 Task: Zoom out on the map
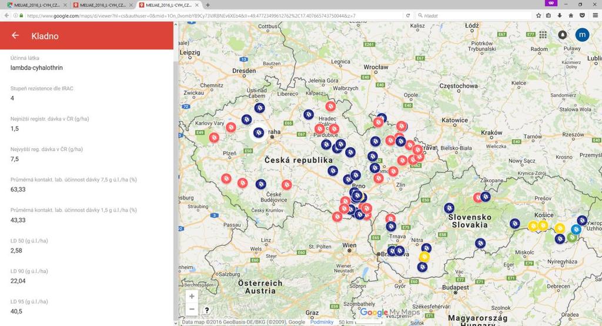tap(192, 309)
